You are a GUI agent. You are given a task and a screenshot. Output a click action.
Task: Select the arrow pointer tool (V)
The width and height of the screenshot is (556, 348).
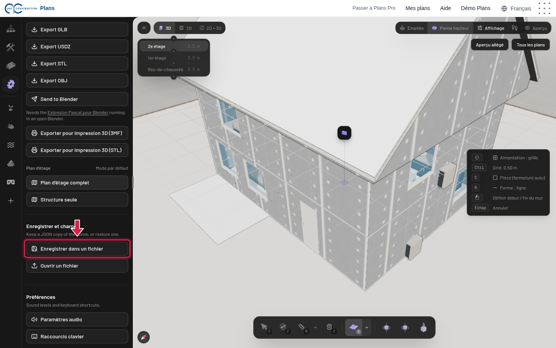(264, 328)
